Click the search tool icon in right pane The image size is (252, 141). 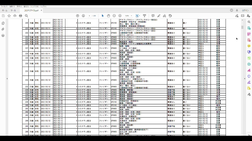point(249,22)
